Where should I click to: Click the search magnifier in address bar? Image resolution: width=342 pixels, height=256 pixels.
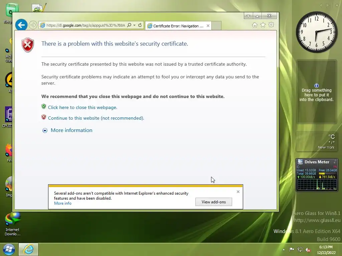pyautogui.click(x=129, y=25)
